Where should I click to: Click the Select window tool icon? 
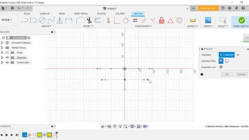223,20
